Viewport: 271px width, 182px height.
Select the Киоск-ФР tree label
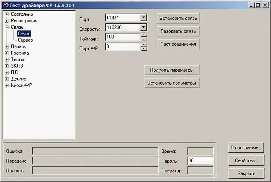coord(21,85)
